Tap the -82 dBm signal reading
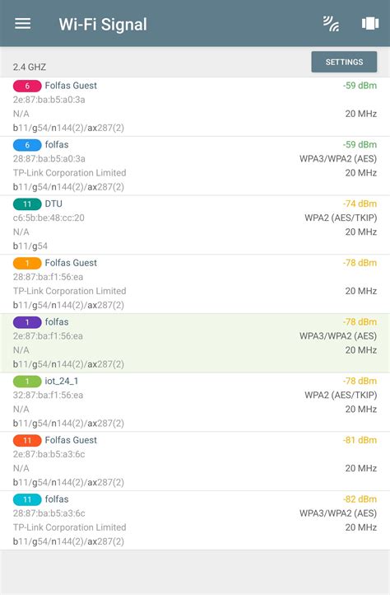 [360, 499]
